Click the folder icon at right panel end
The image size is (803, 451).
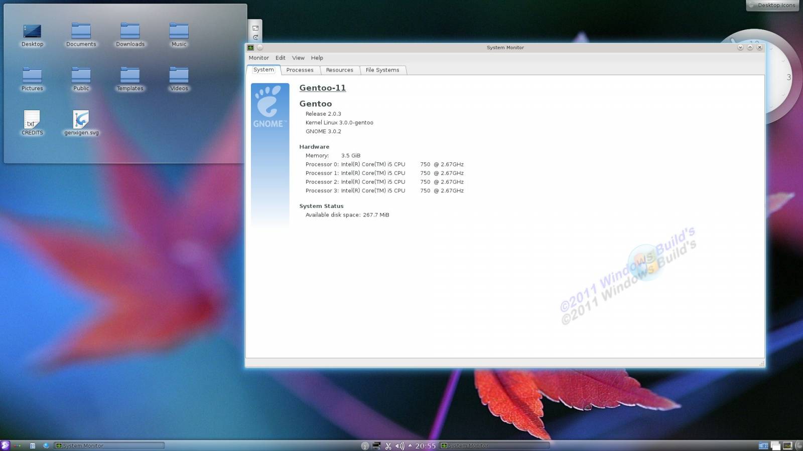763,445
